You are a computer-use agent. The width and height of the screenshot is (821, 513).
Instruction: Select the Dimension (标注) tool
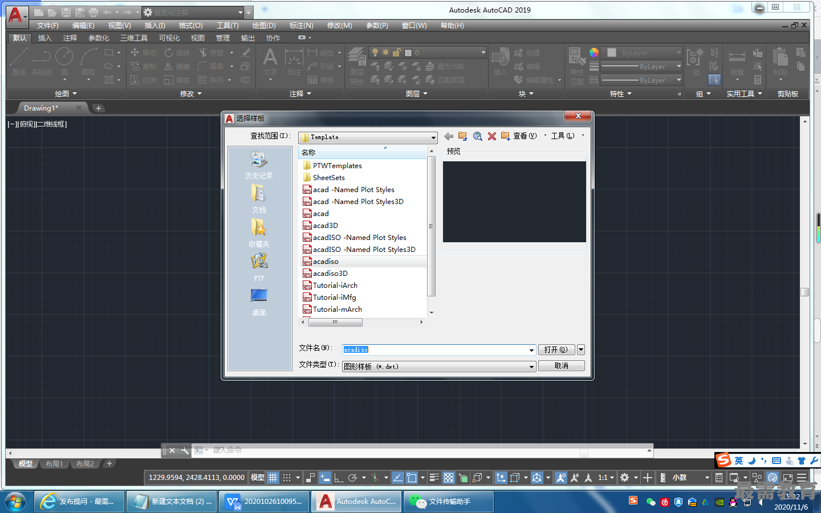[294, 62]
